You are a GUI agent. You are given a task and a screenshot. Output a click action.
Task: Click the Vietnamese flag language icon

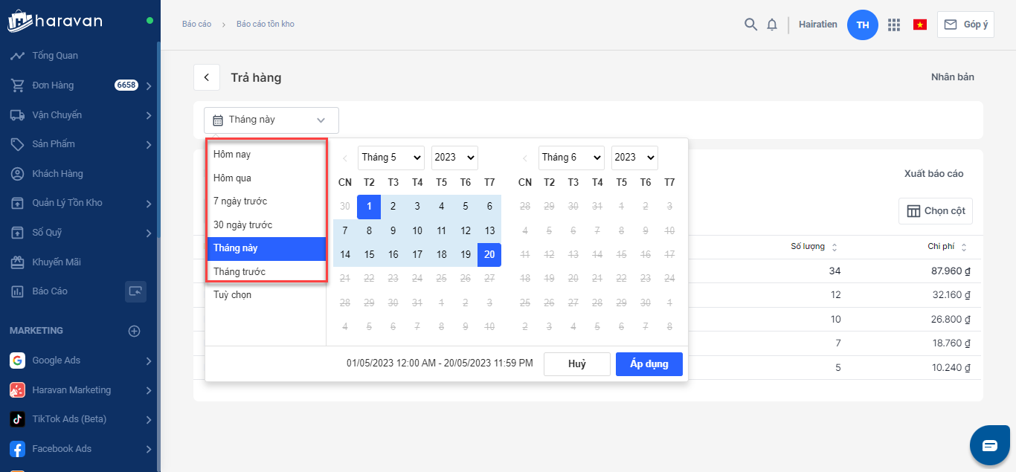pos(920,25)
